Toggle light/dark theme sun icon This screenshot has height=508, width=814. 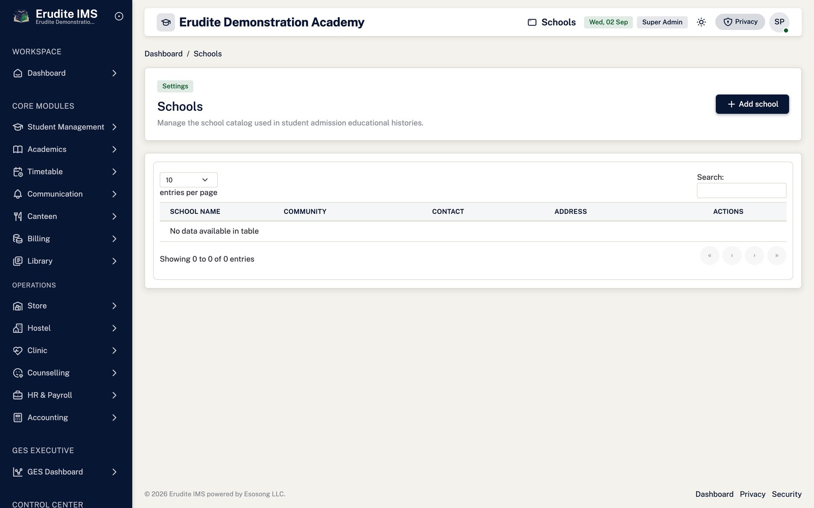701,22
